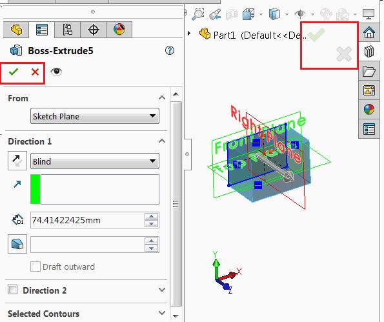Open Appearances, Scenes, and Decals pane

point(369,109)
